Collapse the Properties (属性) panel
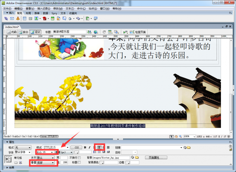 pyautogui.click(x=7, y=142)
